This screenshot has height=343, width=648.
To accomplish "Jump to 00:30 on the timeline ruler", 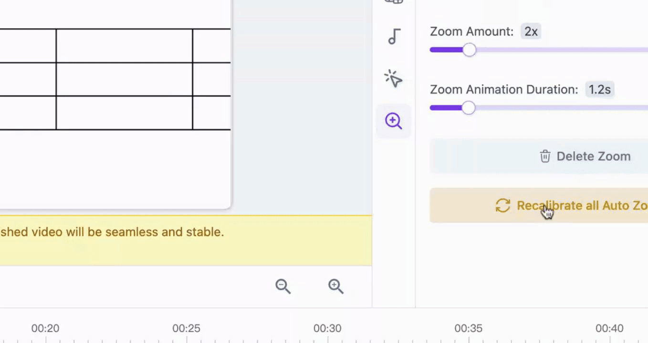I will 327,328.
